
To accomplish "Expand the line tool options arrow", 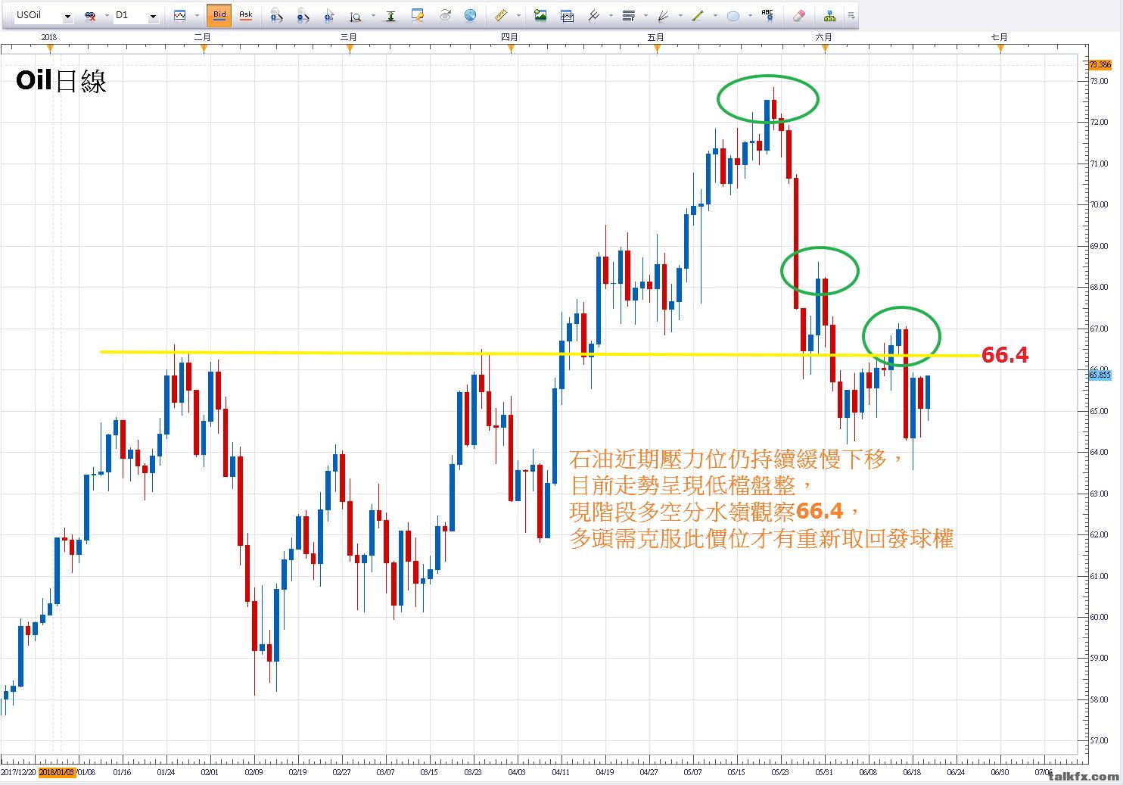I will (715, 15).
